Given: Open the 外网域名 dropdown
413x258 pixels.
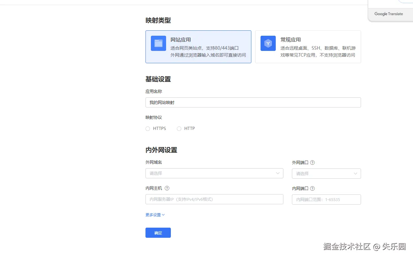Looking at the screenshot, I should tap(214, 173).
